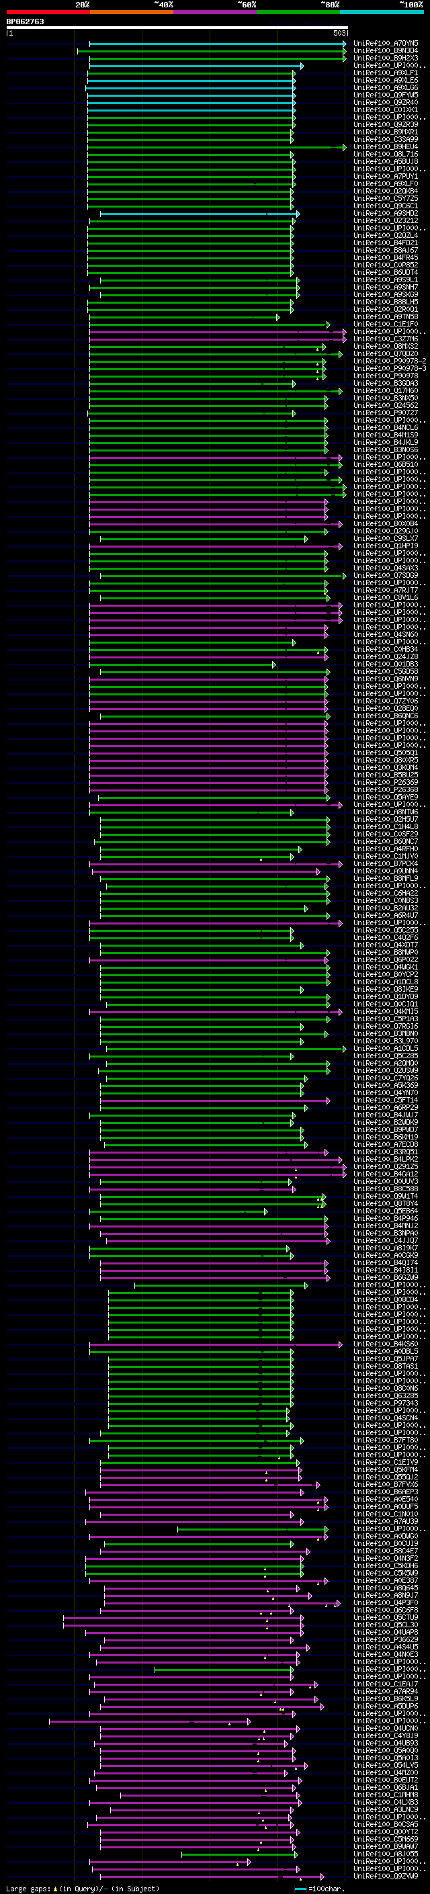Viewport: 430px width, 1894px height.
Task: Select hit label UniRef100_B3NX50
Action: [x=386, y=398]
